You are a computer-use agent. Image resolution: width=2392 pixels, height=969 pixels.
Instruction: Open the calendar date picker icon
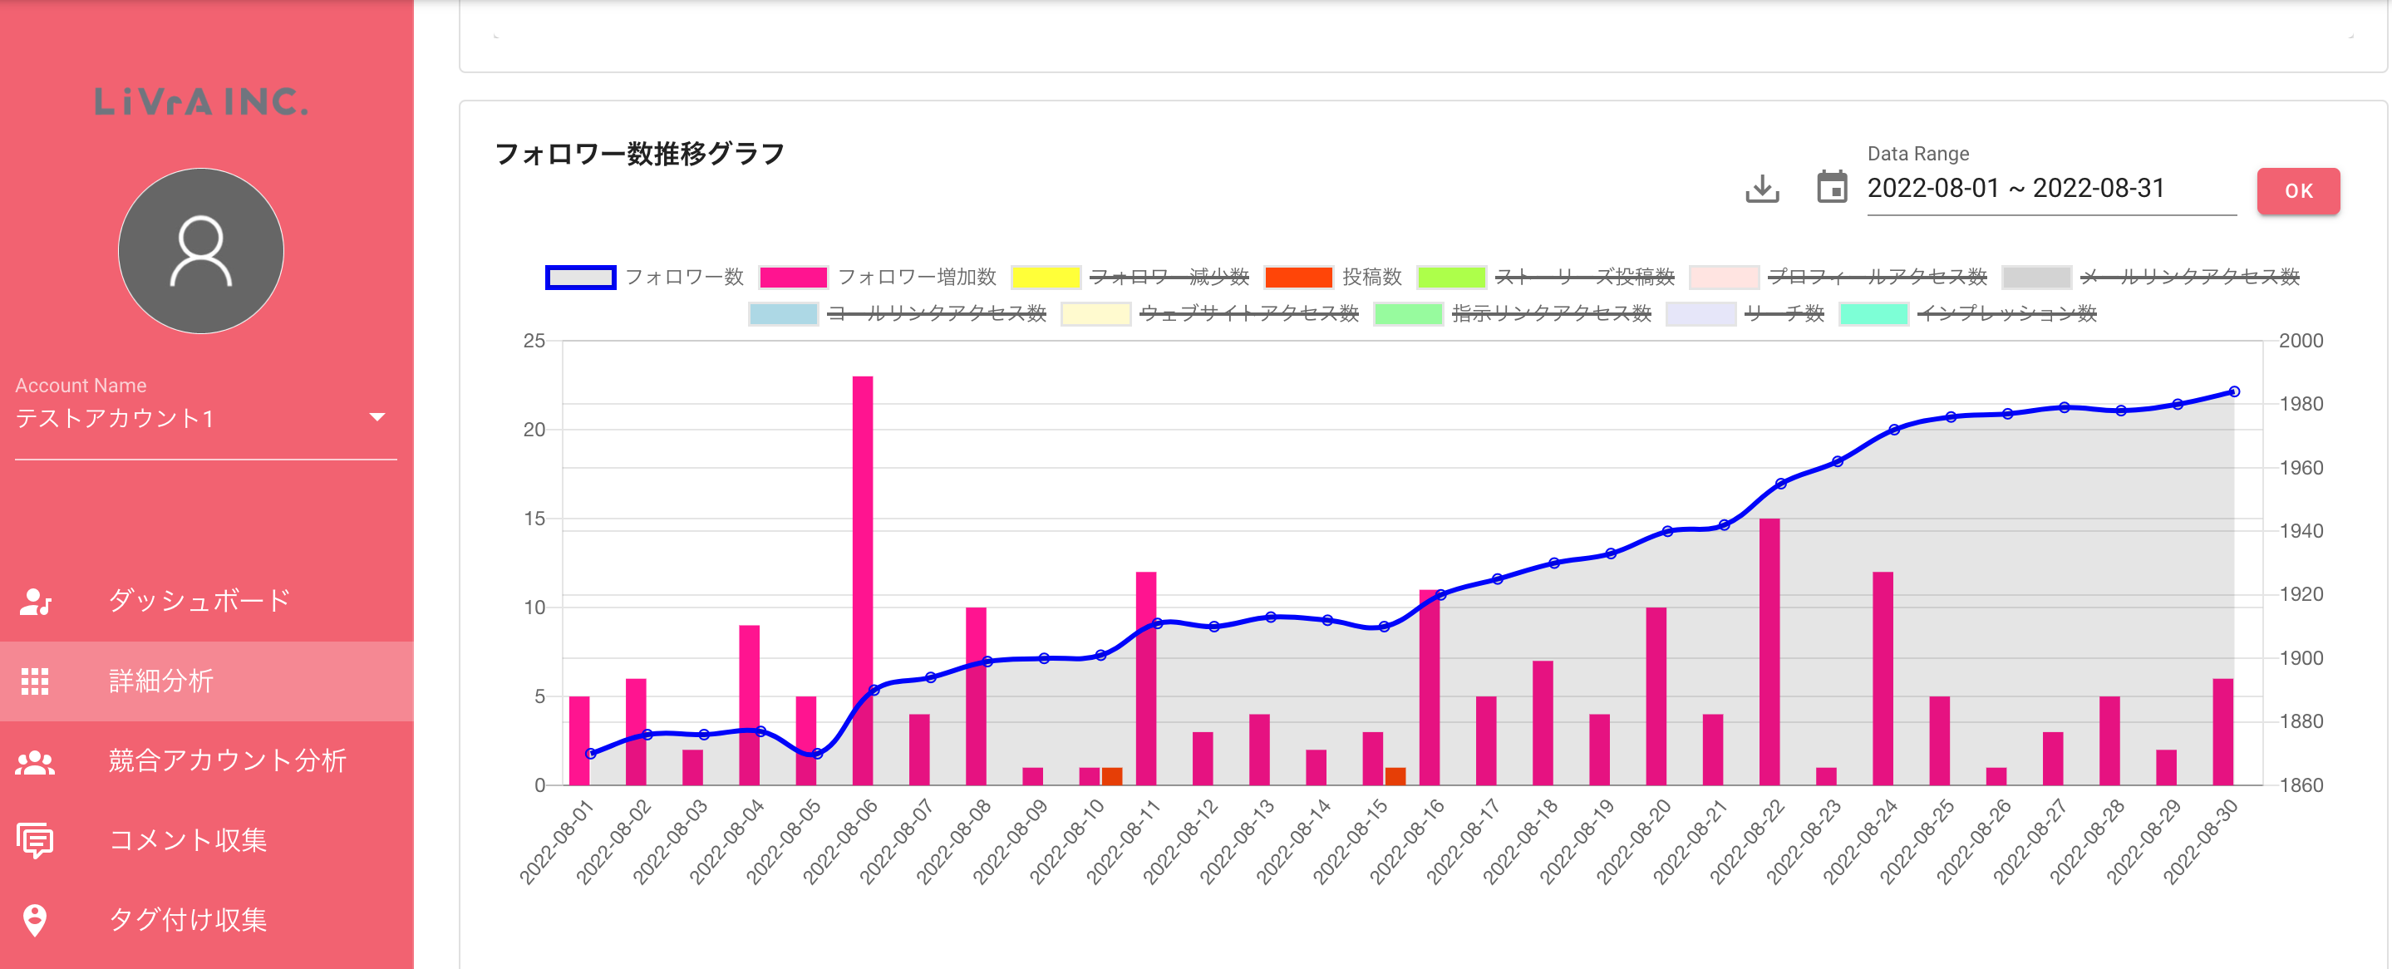click(1831, 188)
